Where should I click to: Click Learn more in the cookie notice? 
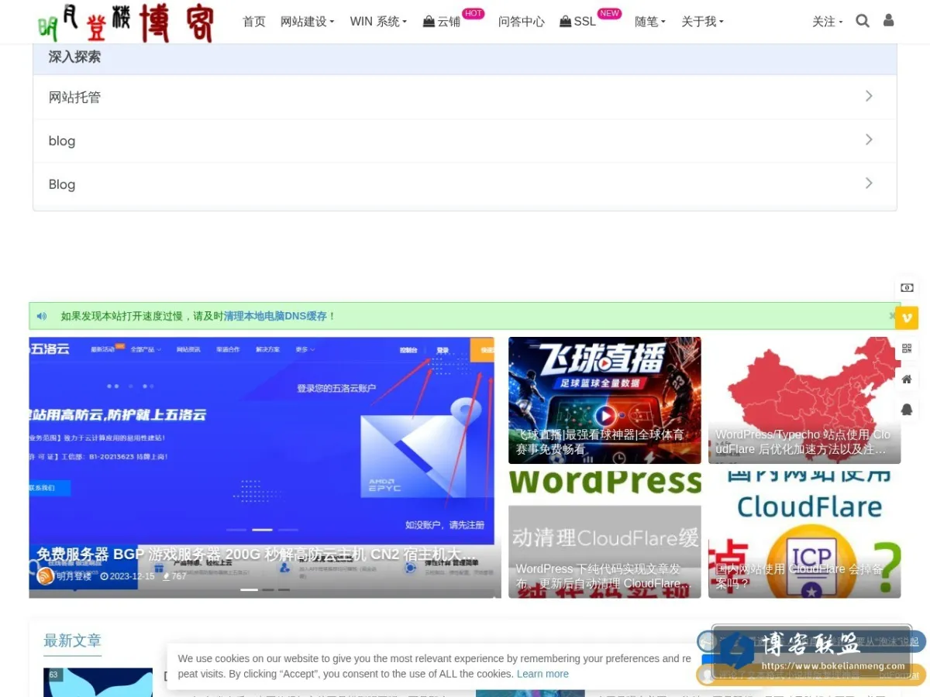[542, 674]
